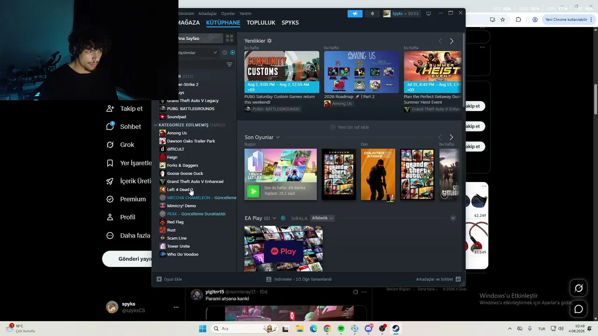Expand the Son Oyunlar shelf dropdown
This screenshot has width=598, height=336.
point(278,137)
